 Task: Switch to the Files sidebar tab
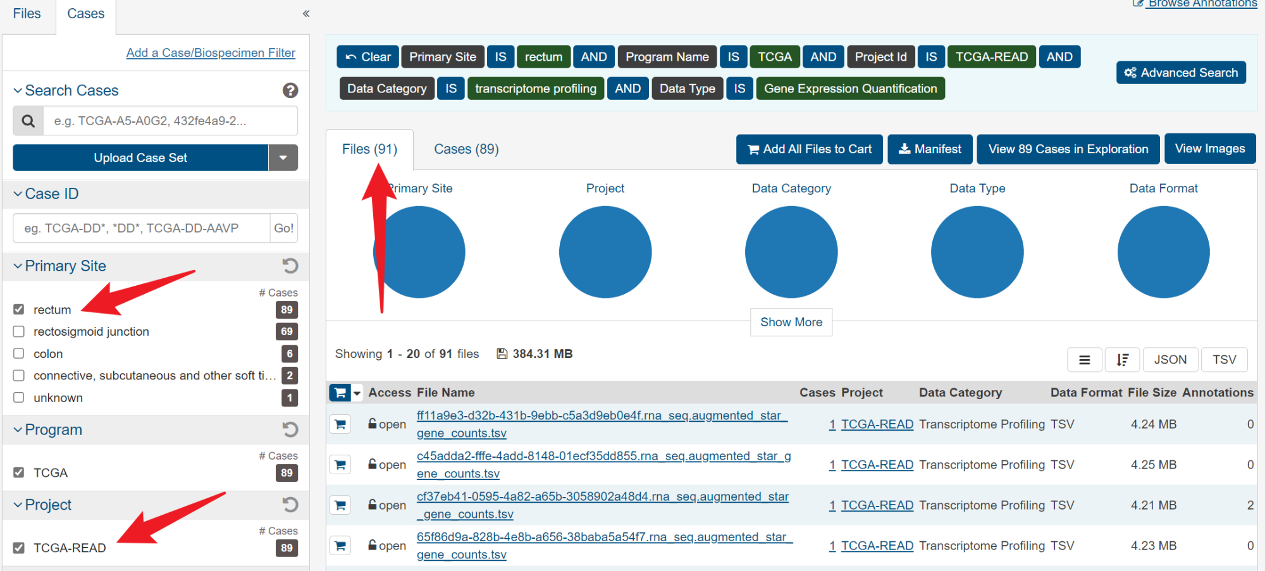[27, 14]
